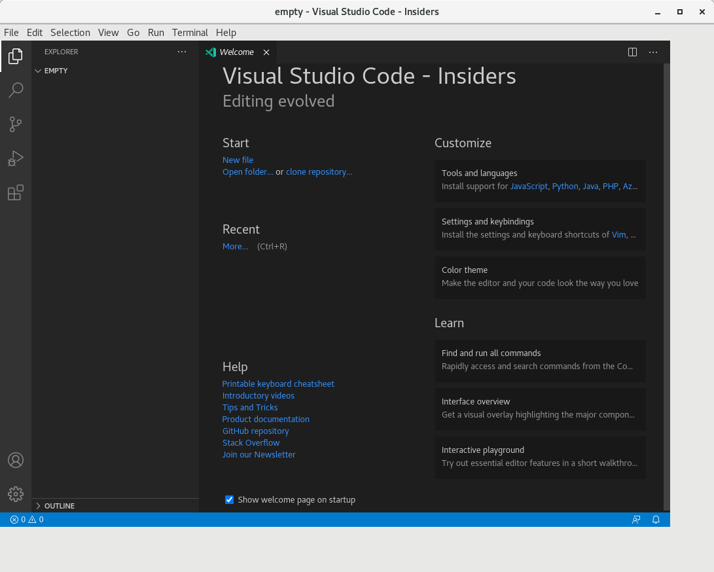Open the Selection menu
The image size is (714, 572).
[70, 33]
